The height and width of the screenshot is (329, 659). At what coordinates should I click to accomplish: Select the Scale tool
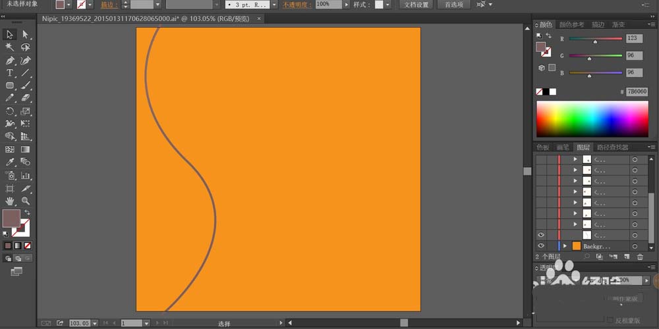(x=26, y=111)
